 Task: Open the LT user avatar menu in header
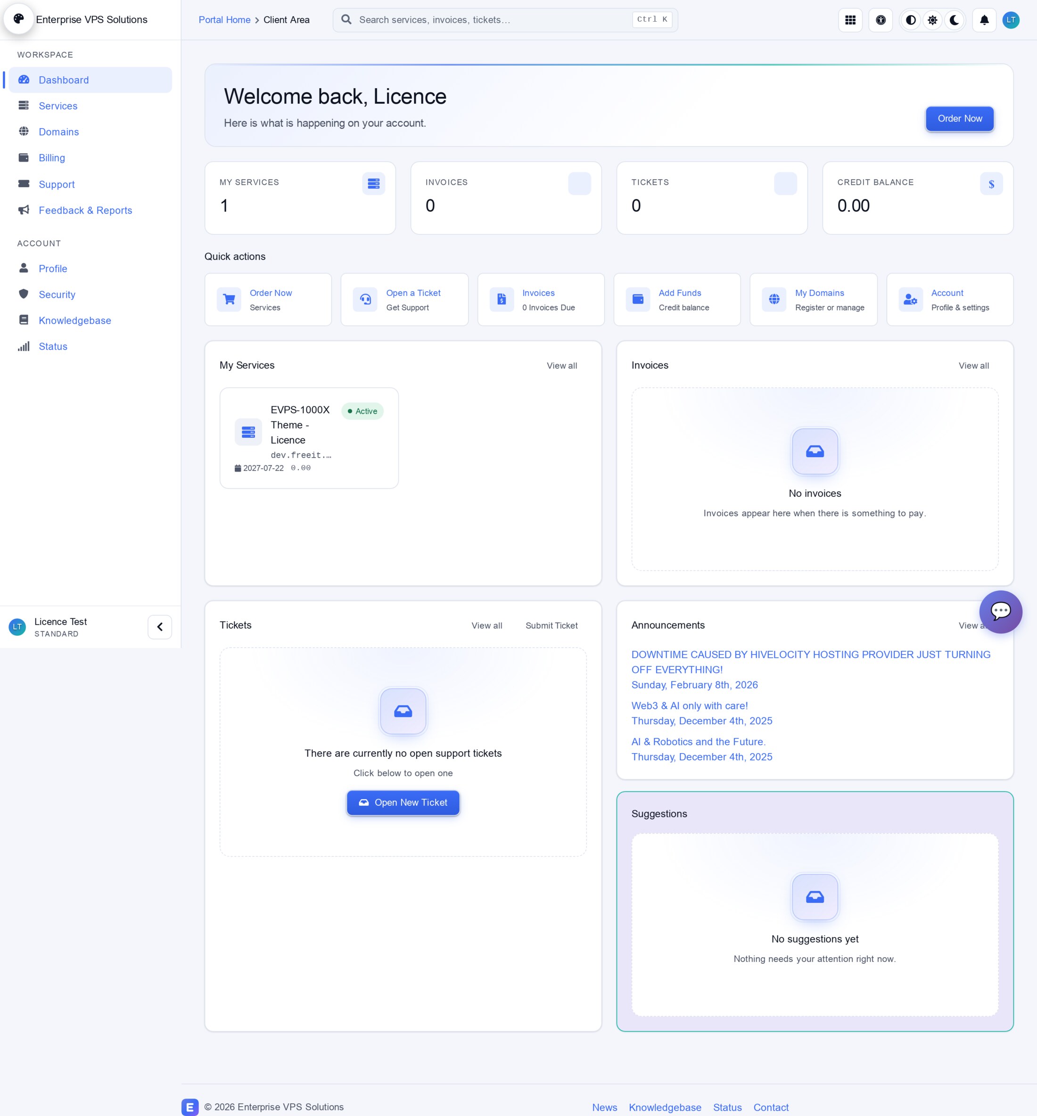(1011, 20)
